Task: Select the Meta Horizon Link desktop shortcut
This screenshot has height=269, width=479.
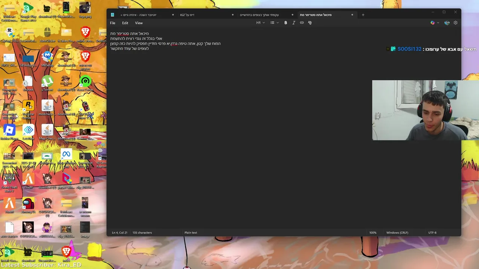Action: (66, 159)
